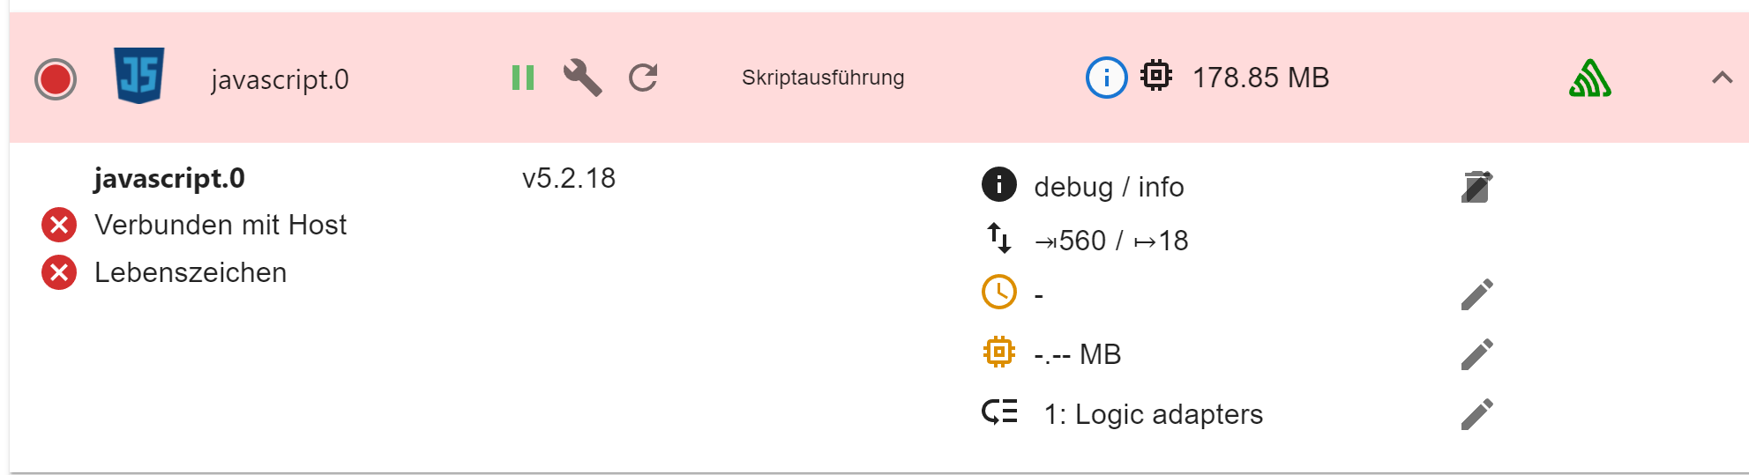Click the red instance status indicator

point(56,79)
